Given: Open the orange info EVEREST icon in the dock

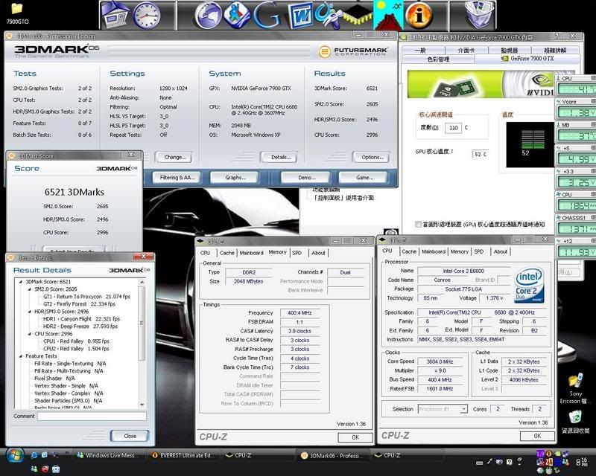Looking at the screenshot, I should (x=419, y=15).
